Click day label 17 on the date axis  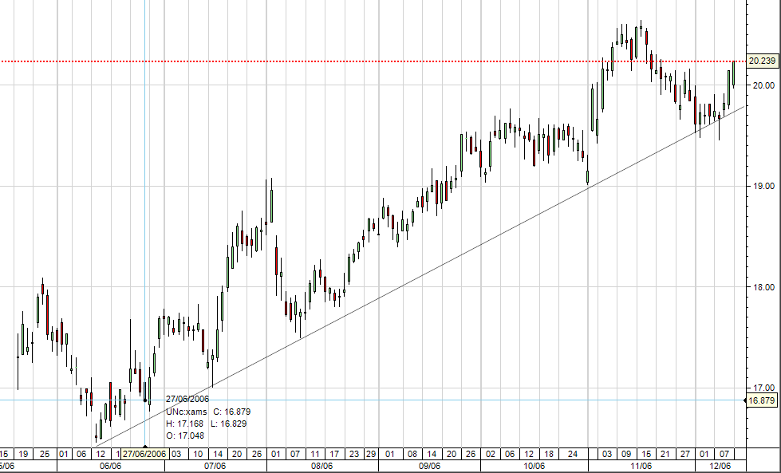[x=334, y=454]
